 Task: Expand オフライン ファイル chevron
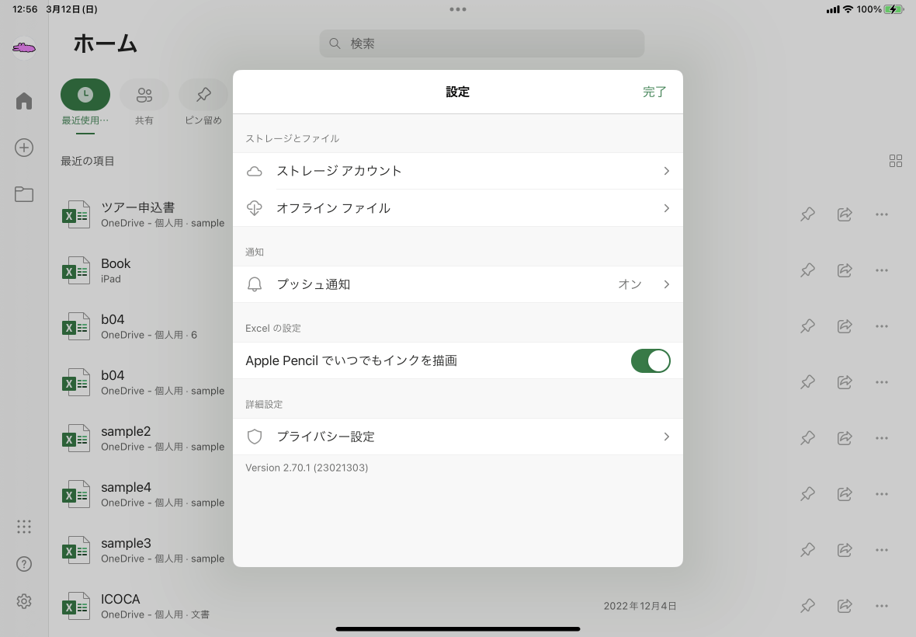point(667,208)
